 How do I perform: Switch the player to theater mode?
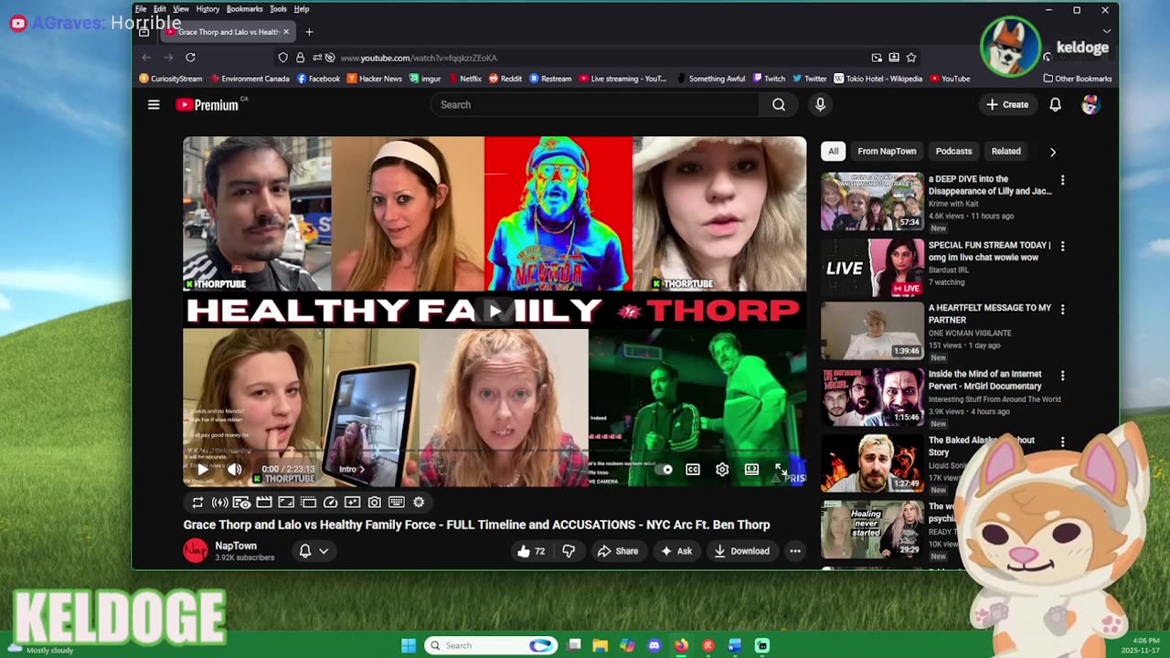pyautogui.click(x=751, y=470)
